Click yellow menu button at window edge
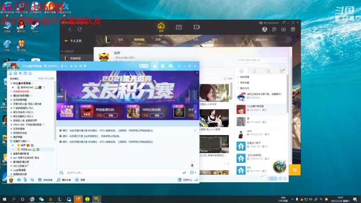This screenshot has width=361, height=203. 295,170
